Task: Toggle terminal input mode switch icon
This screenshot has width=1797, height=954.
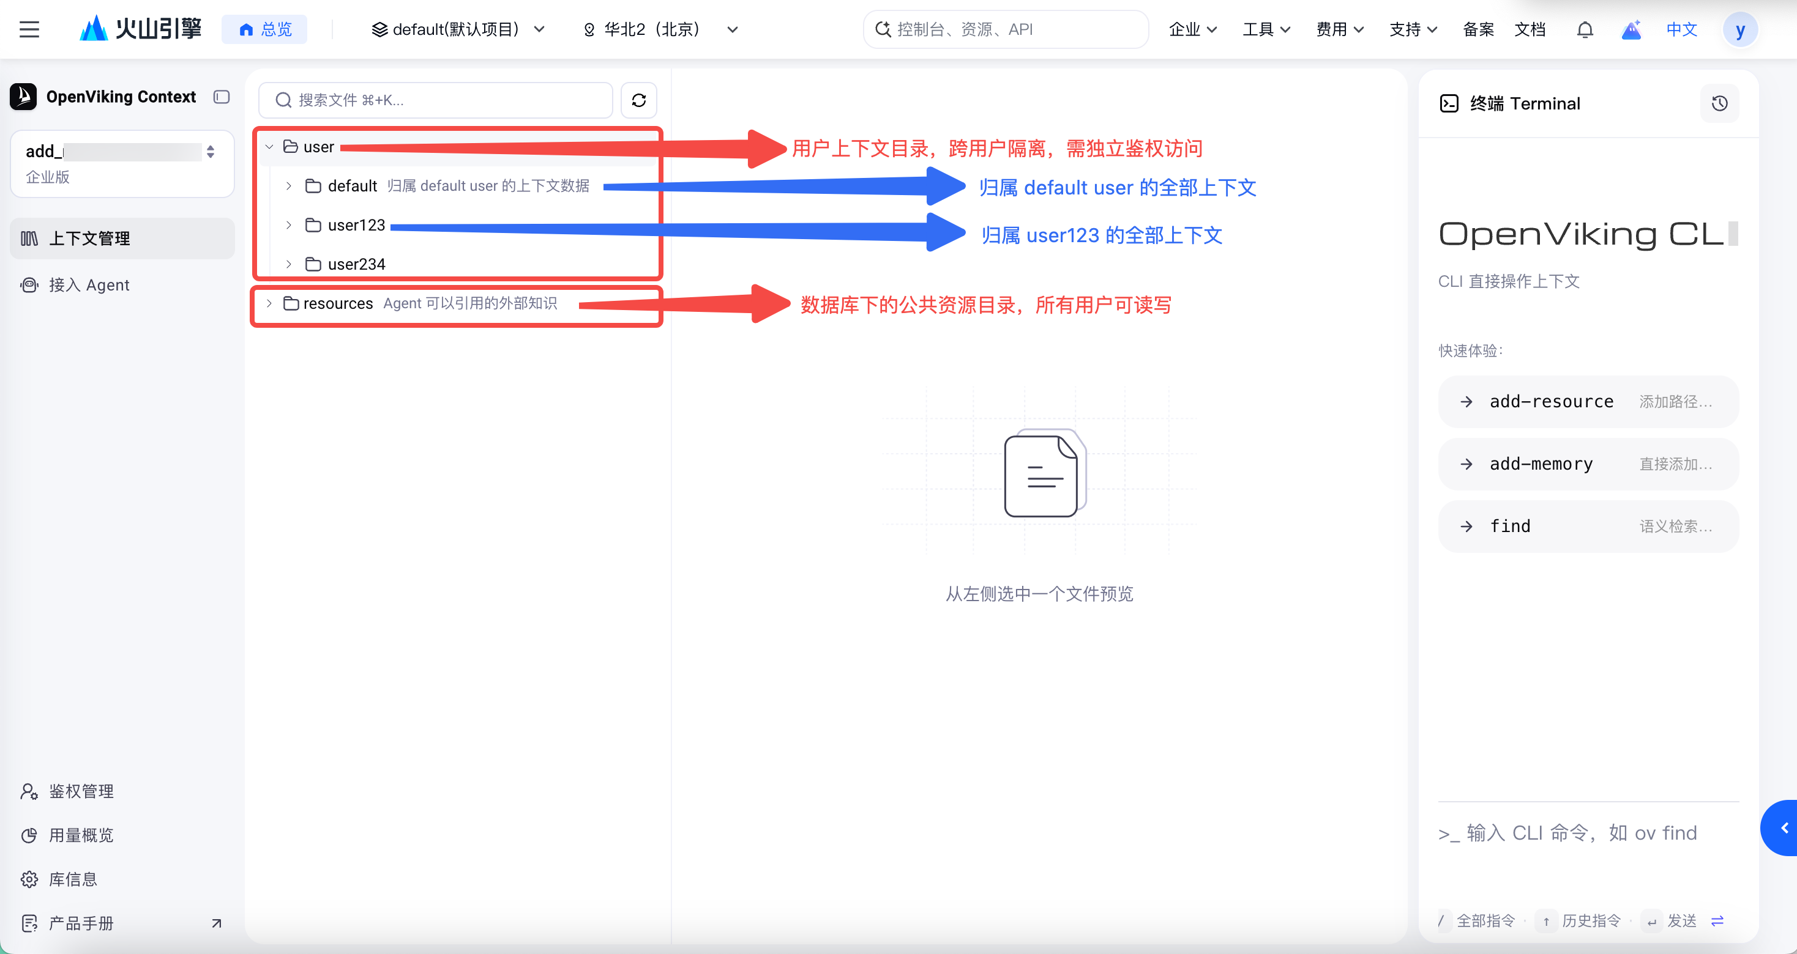Action: click(x=1717, y=921)
